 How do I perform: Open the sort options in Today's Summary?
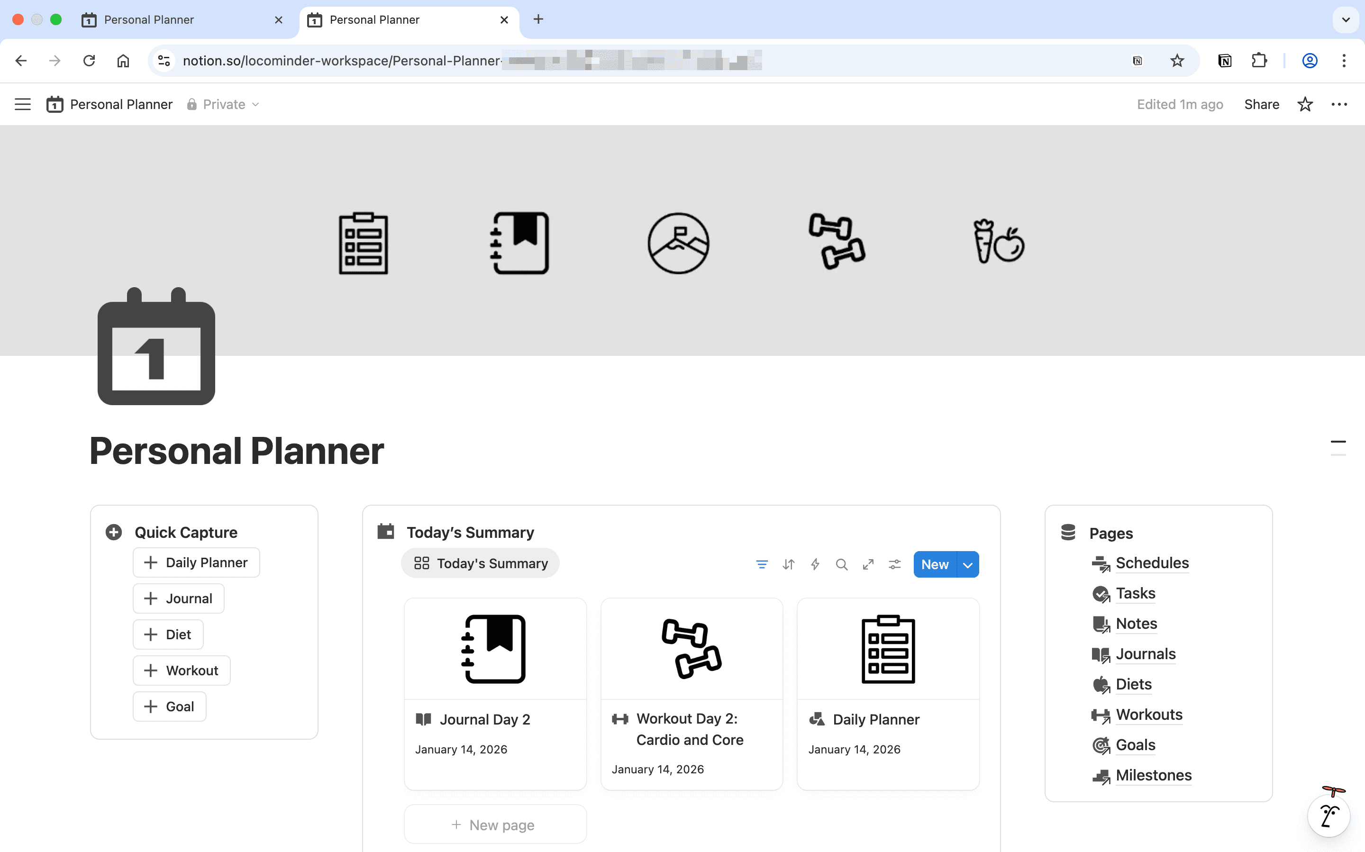pyautogui.click(x=789, y=564)
